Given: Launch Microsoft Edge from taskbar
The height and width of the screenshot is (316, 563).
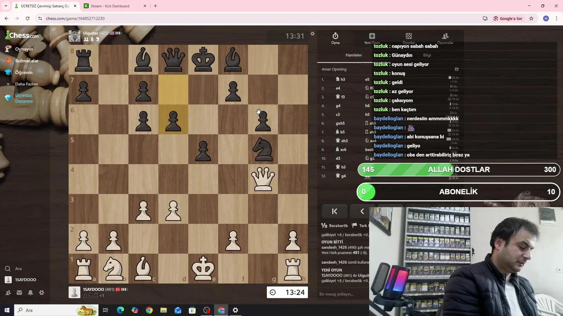Looking at the screenshot, I should click(120, 310).
